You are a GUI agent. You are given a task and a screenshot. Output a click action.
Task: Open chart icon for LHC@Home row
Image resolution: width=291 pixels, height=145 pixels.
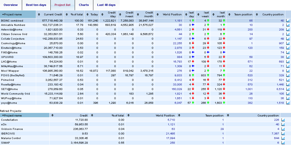[x=288, y=61]
